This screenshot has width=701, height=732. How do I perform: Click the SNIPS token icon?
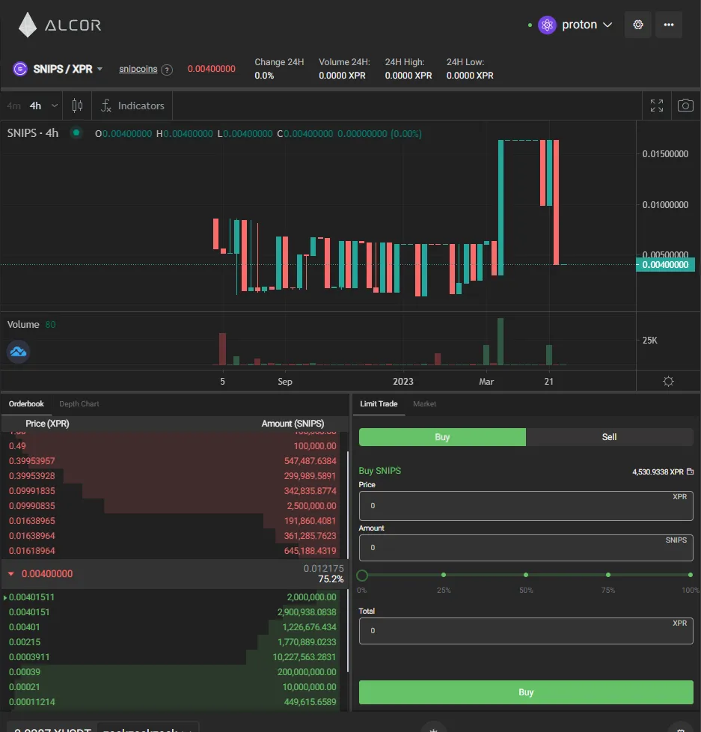point(20,69)
